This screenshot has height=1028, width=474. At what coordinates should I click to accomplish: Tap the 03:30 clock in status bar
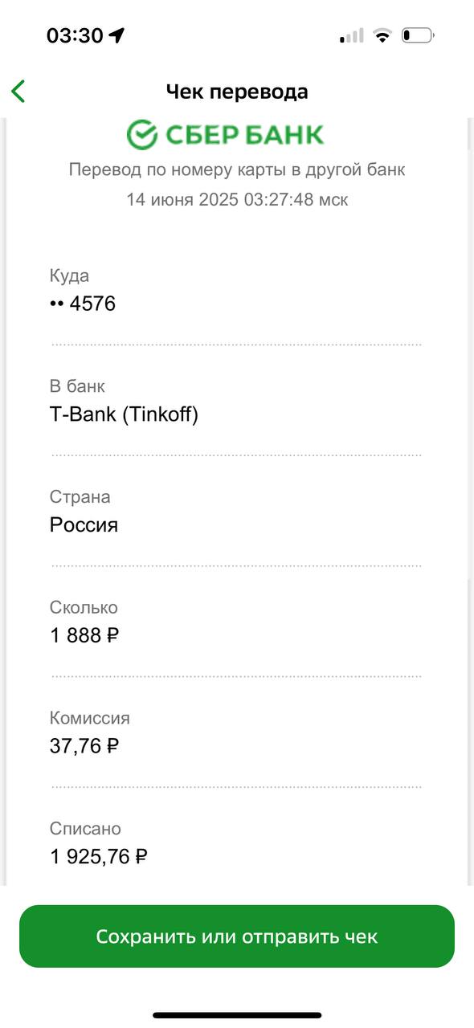click(x=75, y=35)
